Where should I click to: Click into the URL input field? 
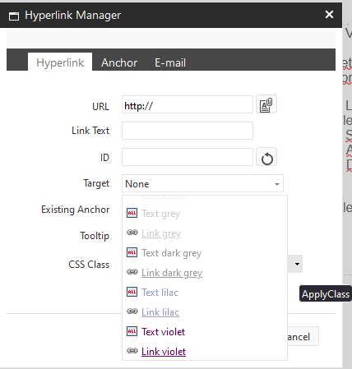coord(188,104)
